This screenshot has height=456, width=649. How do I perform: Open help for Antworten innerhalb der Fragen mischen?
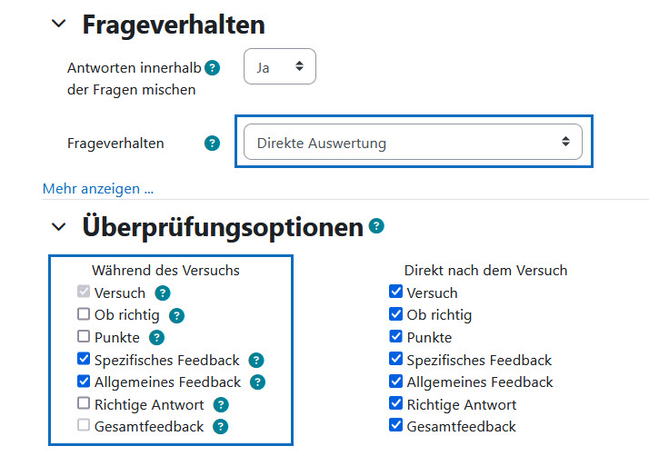click(213, 67)
